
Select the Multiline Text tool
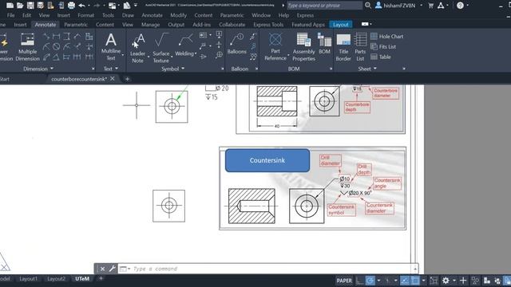tap(111, 47)
